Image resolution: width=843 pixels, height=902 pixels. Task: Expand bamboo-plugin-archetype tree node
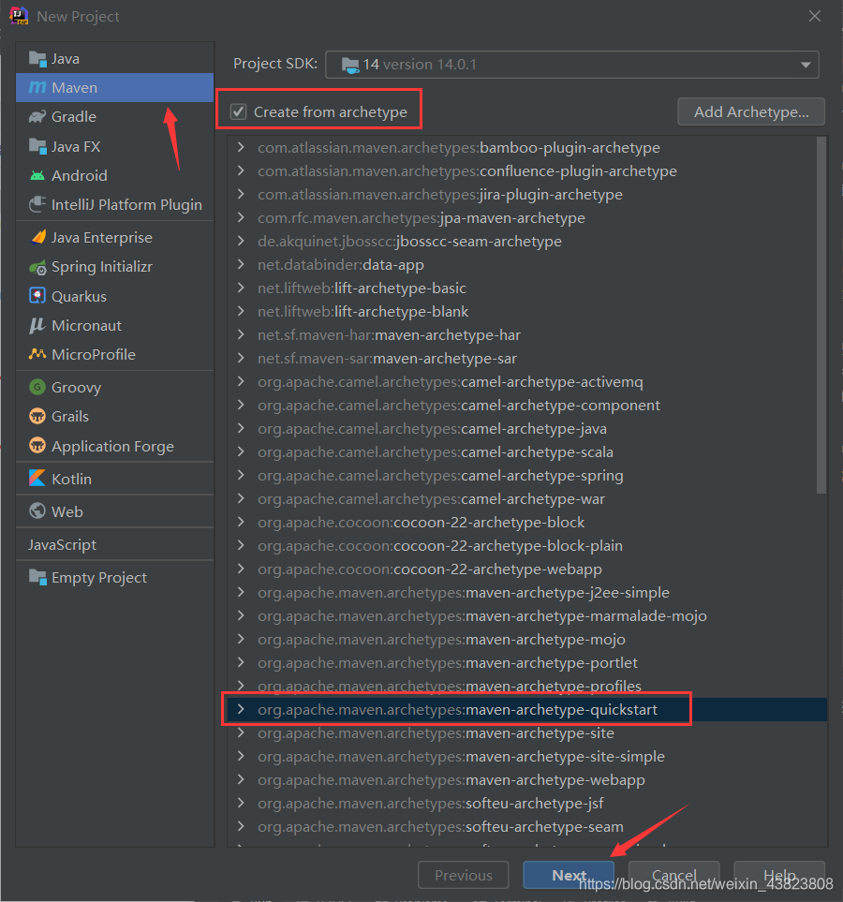[241, 148]
